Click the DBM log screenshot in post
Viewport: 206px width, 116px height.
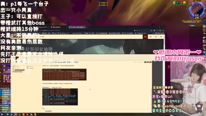click(x=60, y=97)
